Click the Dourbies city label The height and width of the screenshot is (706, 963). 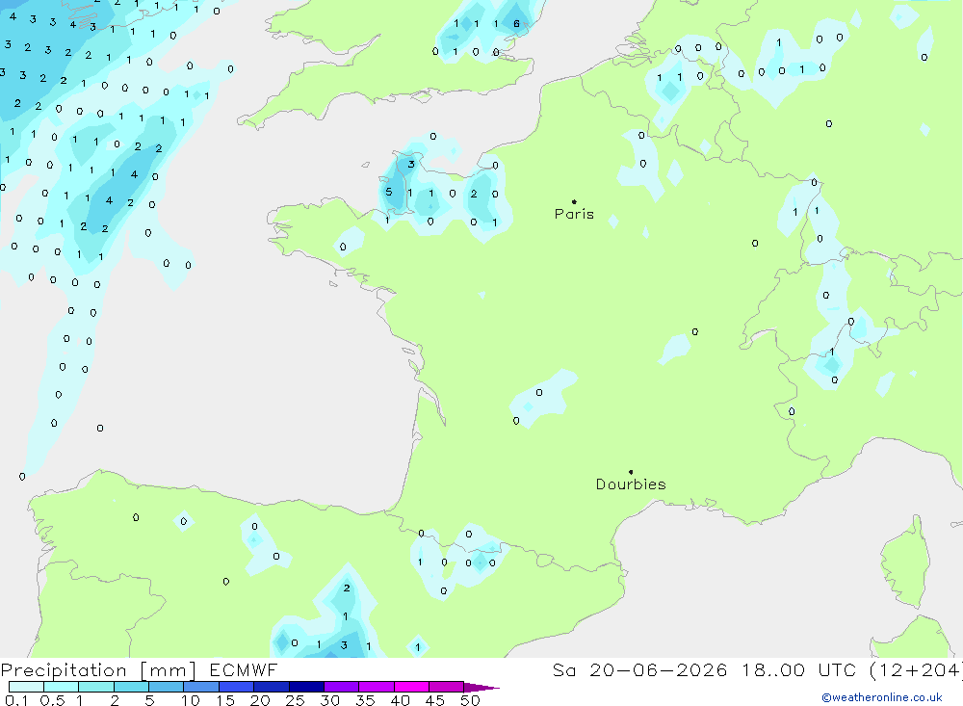tap(631, 484)
